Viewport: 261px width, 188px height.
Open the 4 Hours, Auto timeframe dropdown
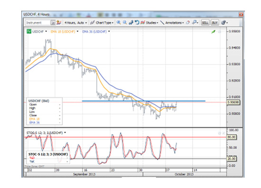[75, 23]
